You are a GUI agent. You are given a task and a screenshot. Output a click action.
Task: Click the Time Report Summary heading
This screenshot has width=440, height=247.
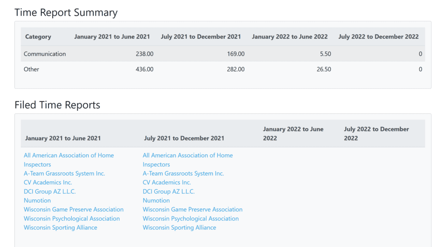point(66,12)
